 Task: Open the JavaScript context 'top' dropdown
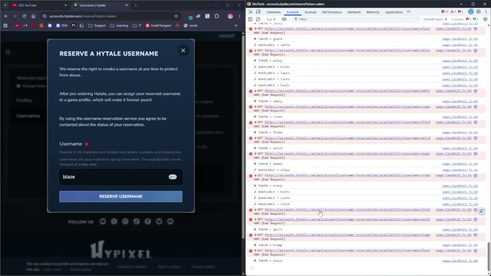pos(271,19)
